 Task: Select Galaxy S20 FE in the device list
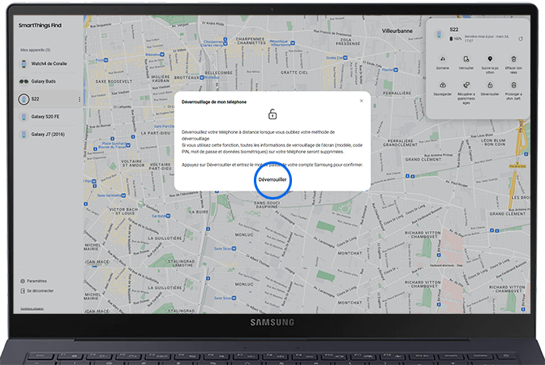(x=49, y=117)
